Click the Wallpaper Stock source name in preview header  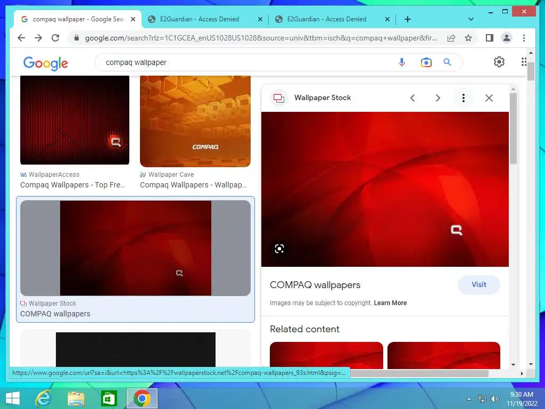coord(323,98)
